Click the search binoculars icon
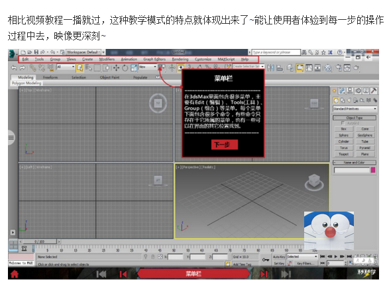Screen dimensions: 387x283 pyautogui.click(x=304, y=52)
